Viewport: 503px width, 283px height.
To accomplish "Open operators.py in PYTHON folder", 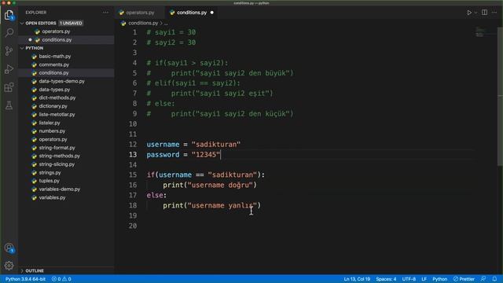I will (53, 140).
